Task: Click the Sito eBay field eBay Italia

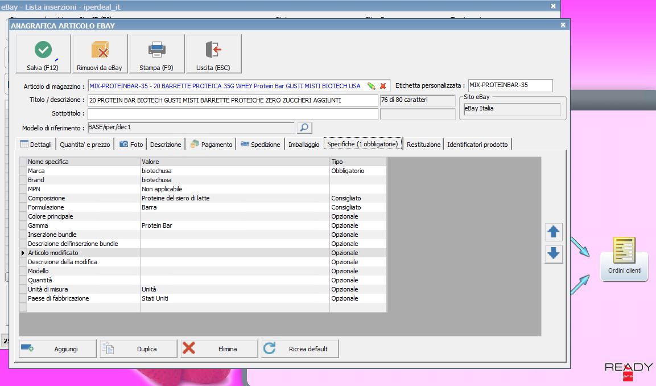Action: (x=512, y=109)
